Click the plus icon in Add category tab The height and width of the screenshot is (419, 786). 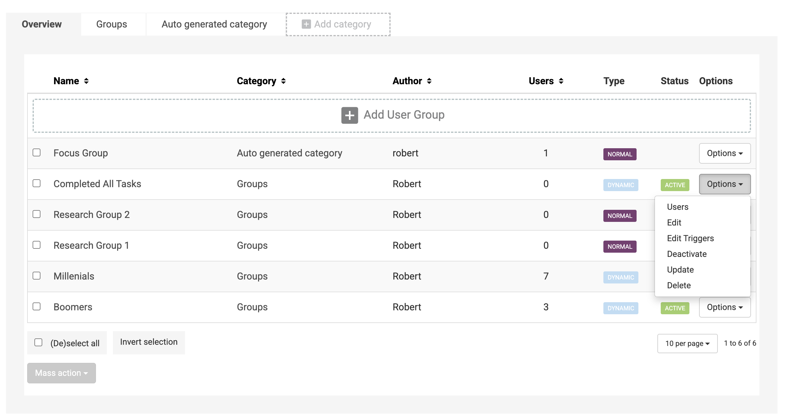[306, 24]
